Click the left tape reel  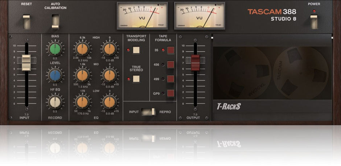243,73
